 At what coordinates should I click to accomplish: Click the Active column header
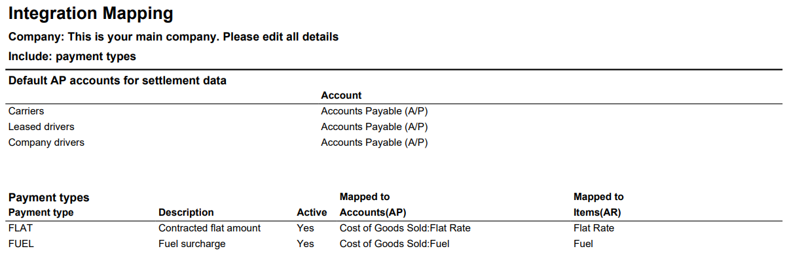(x=312, y=212)
